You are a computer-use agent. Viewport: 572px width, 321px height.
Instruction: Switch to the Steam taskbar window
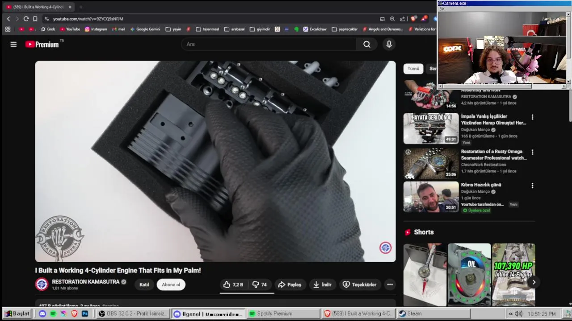(433, 313)
